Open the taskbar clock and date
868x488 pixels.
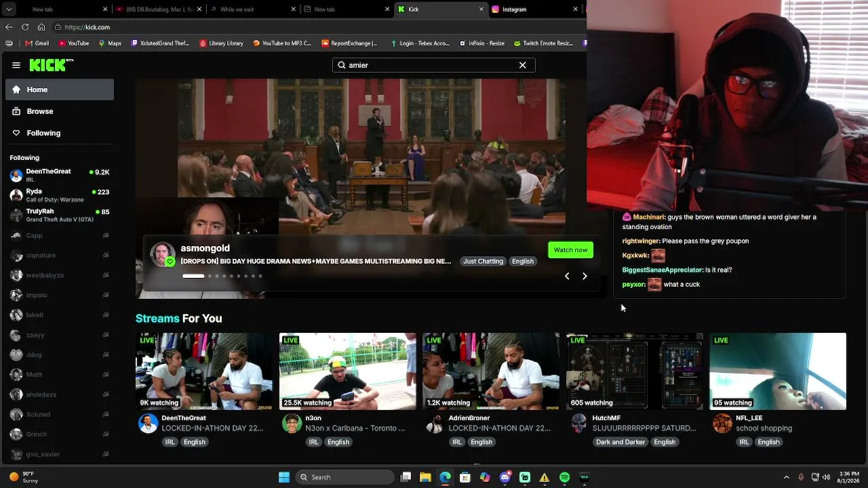pos(849,477)
